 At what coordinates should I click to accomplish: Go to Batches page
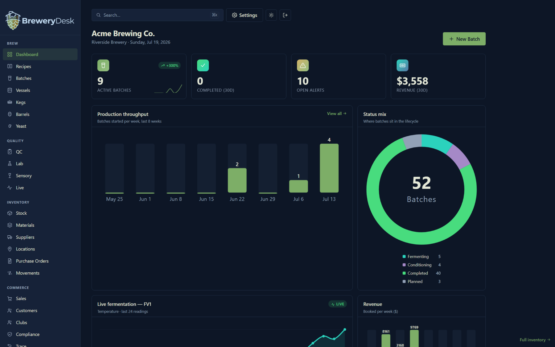(x=40, y=78)
